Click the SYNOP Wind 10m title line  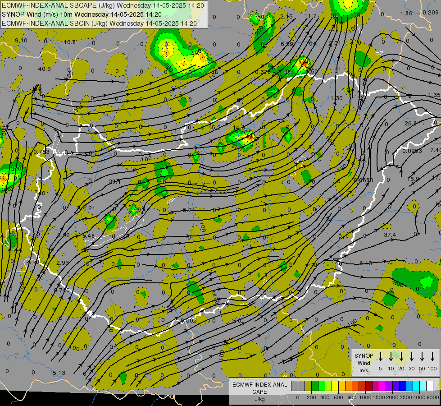82,14
